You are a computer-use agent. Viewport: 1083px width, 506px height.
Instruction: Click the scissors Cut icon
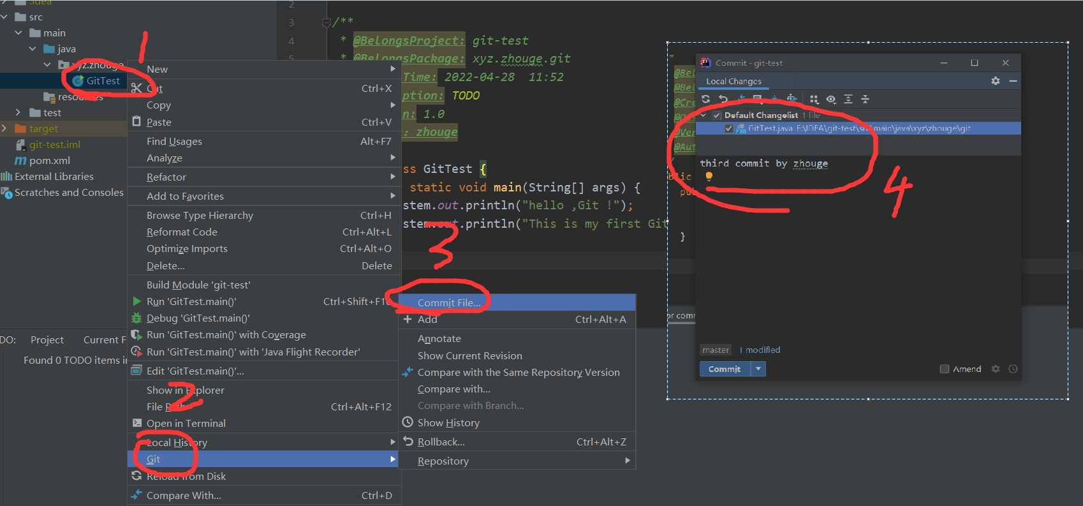point(136,88)
